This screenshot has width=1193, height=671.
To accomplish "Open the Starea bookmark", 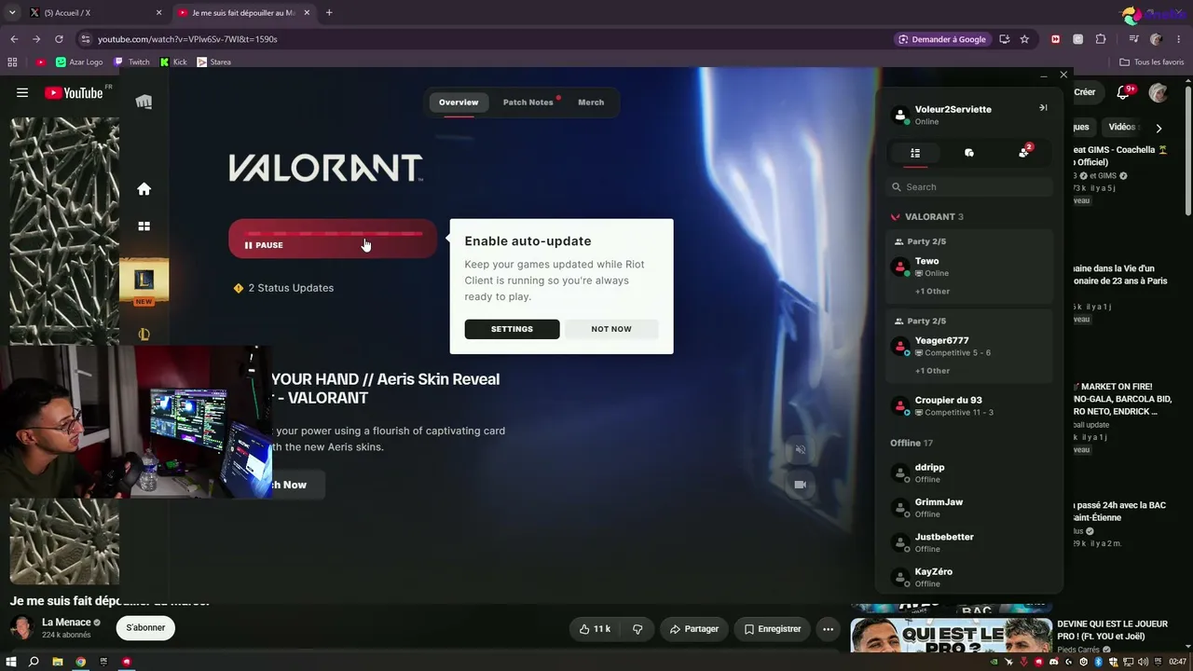I will pos(214,62).
